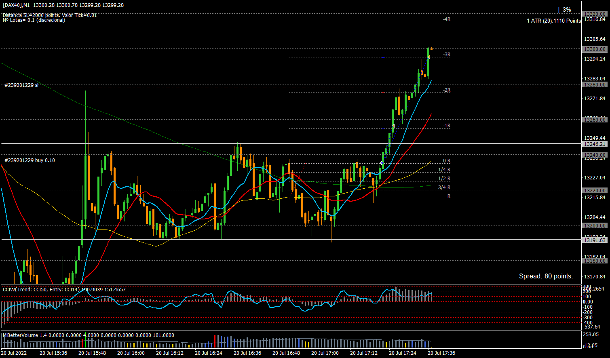The width and height of the screenshot is (610, 358).
Task: Select the "1 ATR (20):1110 Points" label
Action: tap(554, 21)
